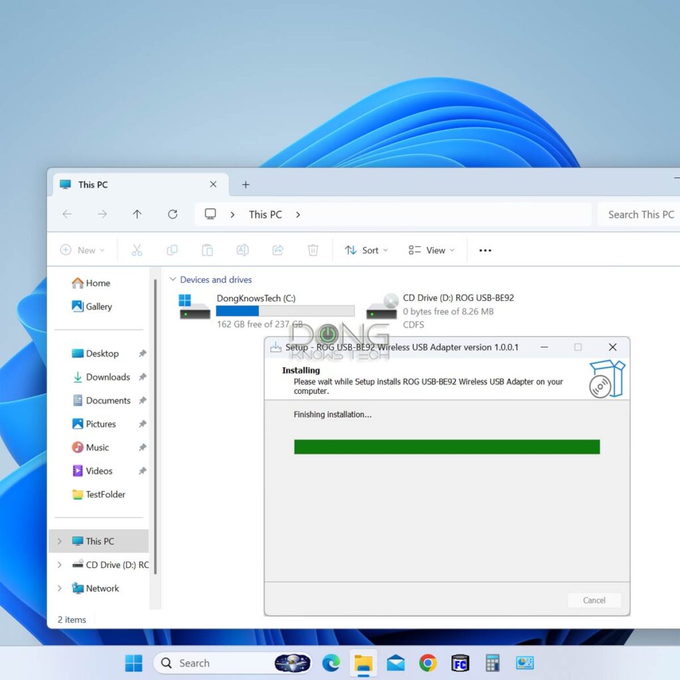Click the Paste clipboard icon
Image resolution: width=680 pixels, height=680 pixels.
(207, 250)
